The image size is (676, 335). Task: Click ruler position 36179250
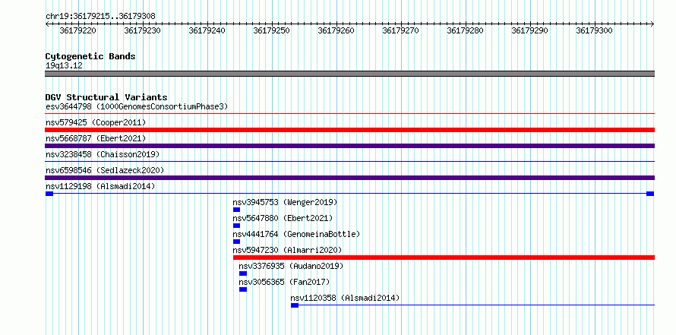coord(272,30)
